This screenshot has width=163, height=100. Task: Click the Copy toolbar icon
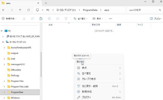point(33,19)
